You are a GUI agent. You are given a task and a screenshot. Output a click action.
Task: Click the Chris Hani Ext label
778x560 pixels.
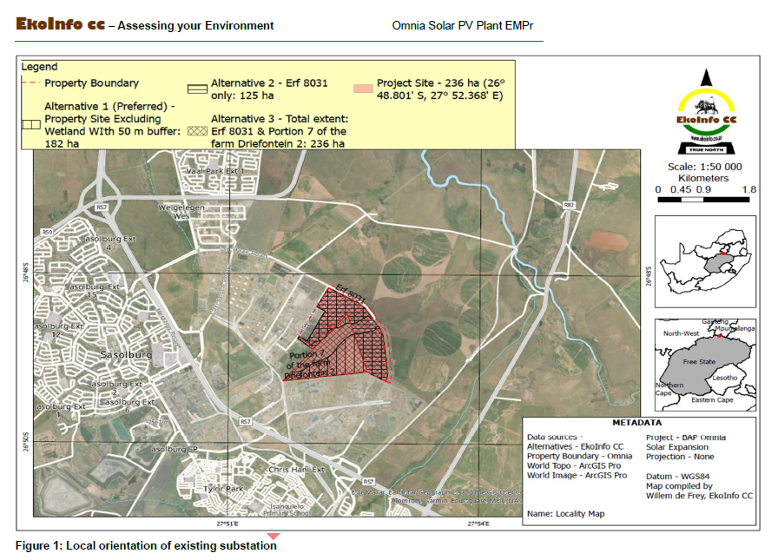[x=296, y=469]
